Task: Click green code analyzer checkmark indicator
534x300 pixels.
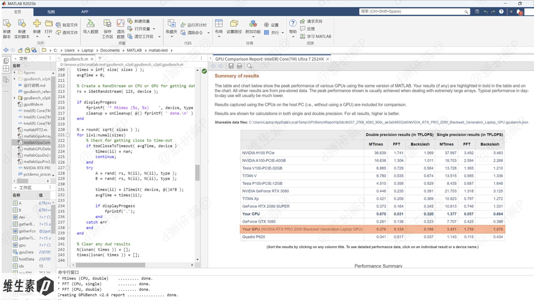Action: click(x=204, y=71)
